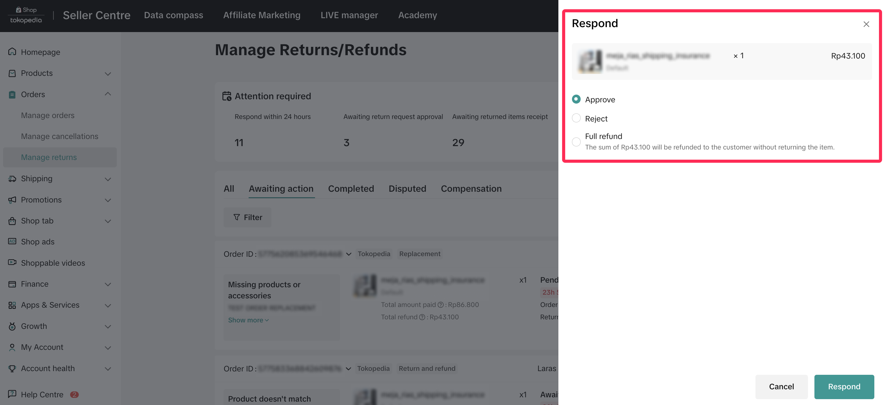Click the Help Centre chat icon
Screen dimensions: 887x405
coord(12,394)
